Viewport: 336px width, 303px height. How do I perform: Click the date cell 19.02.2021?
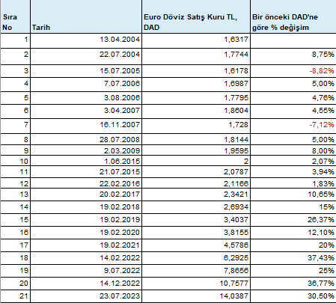pos(86,245)
